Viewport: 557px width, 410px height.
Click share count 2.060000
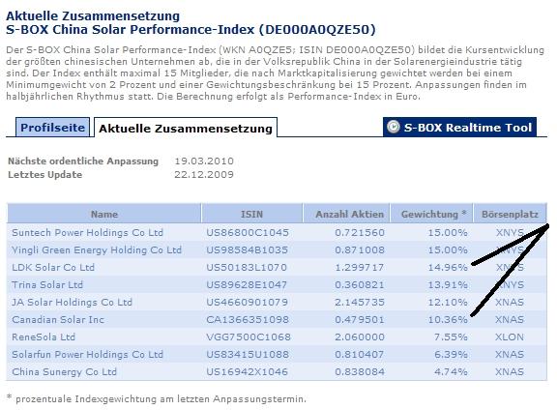point(360,337)
